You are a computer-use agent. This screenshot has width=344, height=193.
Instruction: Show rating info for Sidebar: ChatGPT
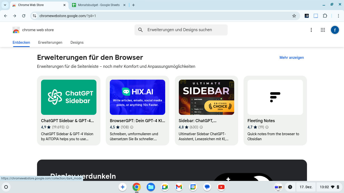click(x=201, y=127)
